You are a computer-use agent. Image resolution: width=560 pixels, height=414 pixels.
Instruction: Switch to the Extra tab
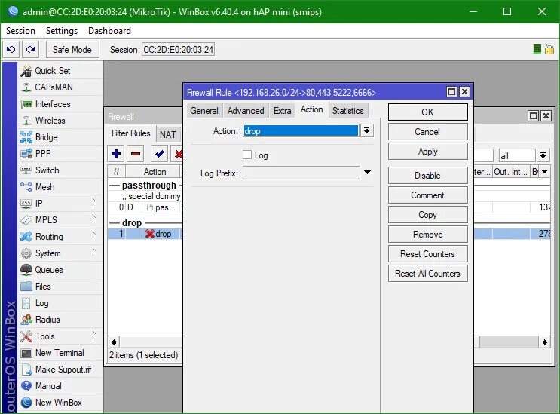[283, 111]
